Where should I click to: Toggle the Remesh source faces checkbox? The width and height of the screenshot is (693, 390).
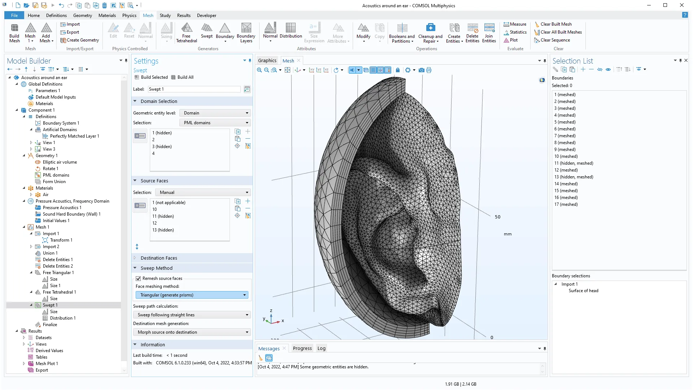(138, 278)
